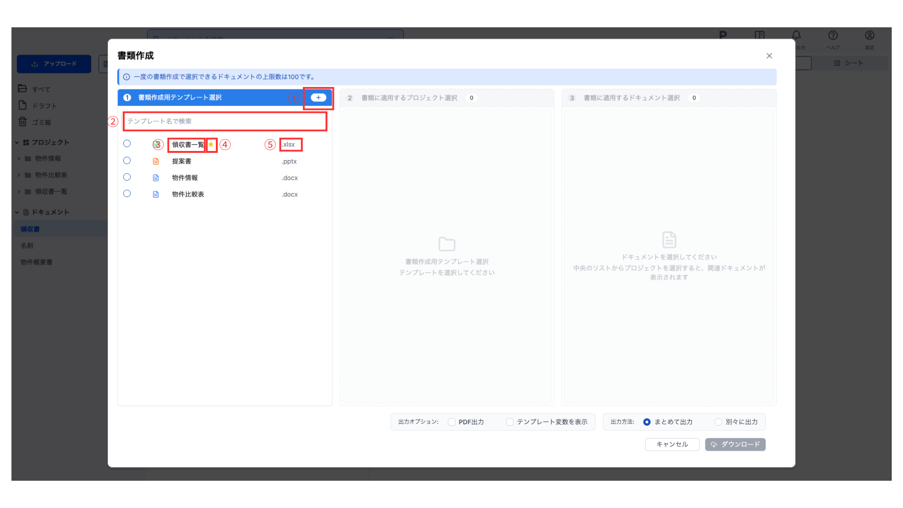The height and width of the screenshot is (508, 903).
Task: Close the 書類作成 dialog with X
Action: (x=769, y=56)
